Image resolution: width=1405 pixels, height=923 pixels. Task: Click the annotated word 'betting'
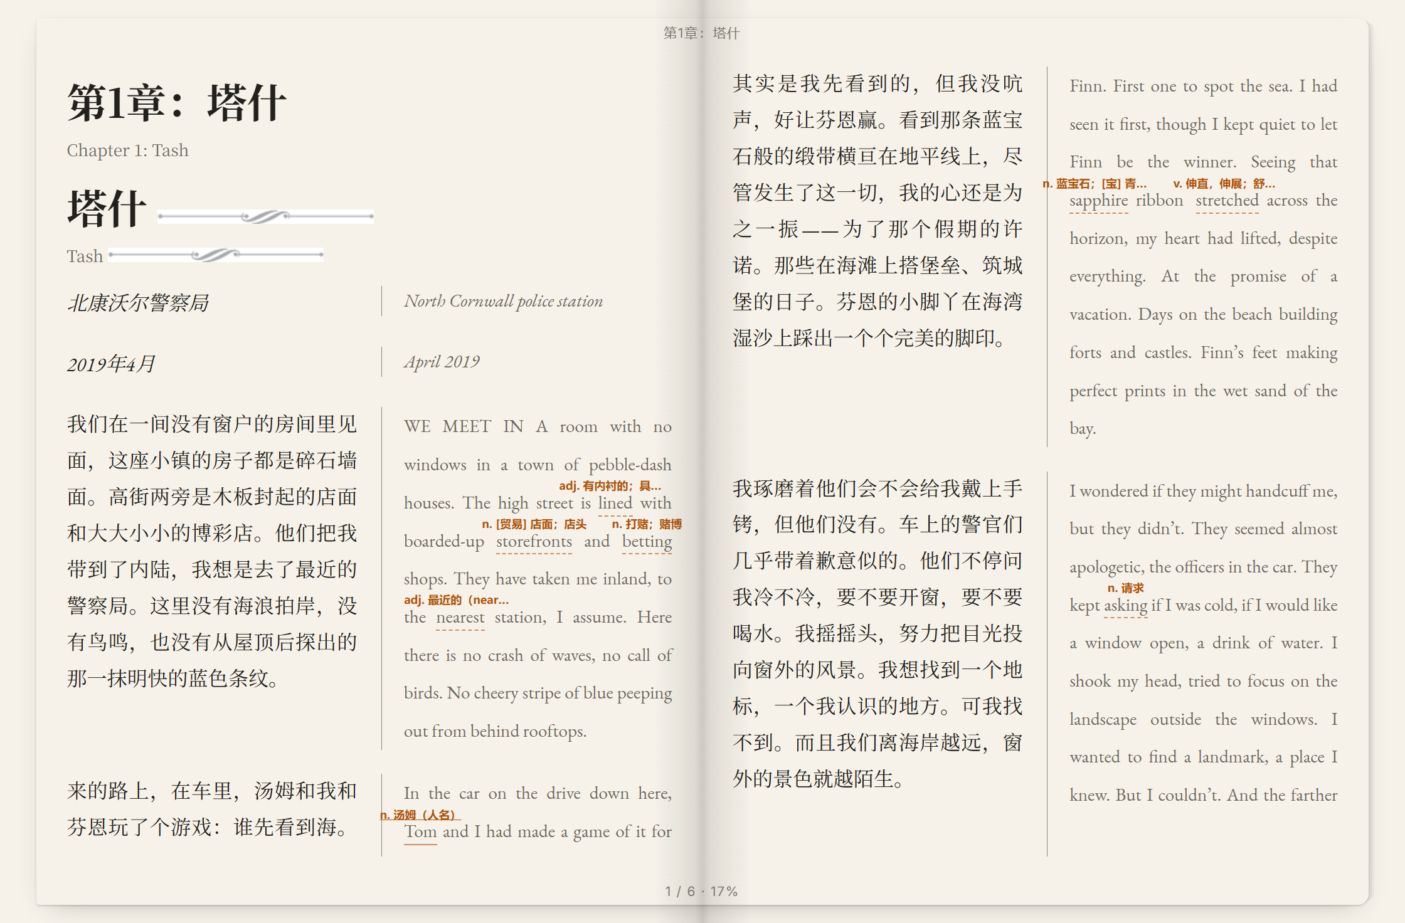(647, 541)
